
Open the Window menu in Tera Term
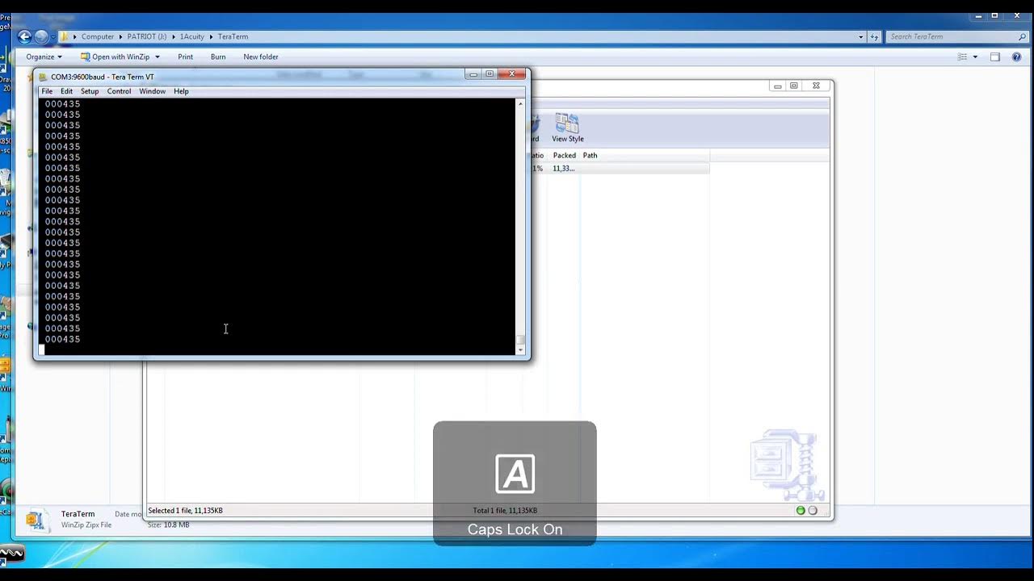pyautogui.click(x=152, y=91)
